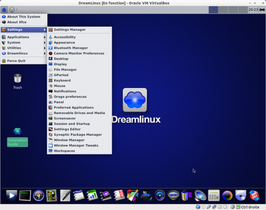Expand the Dreamlinux submenu

[x=24, y=53]
